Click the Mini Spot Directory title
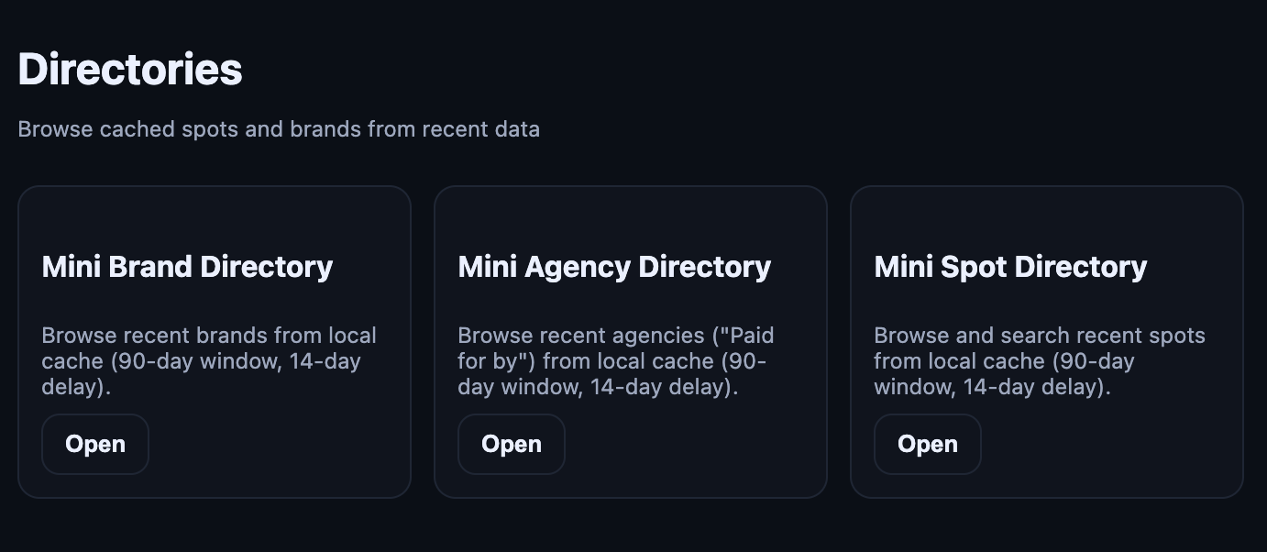The width and height of the screenshot is (1267, 552). pos(1010,267)
